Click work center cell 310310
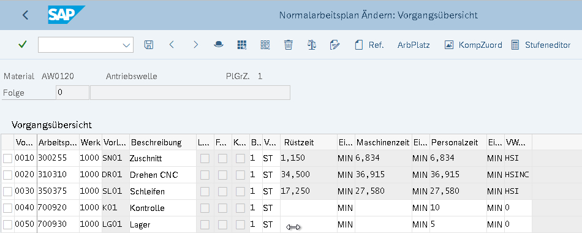This screenshot has width=582, height=233. [58, 175]
